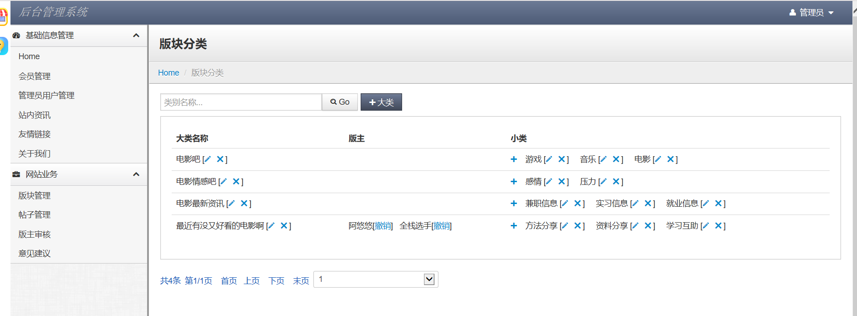The width and height of the screenshot is (857, 316).
Task: Delete the 方法分享 subcategory X icon
Action: 577,226
